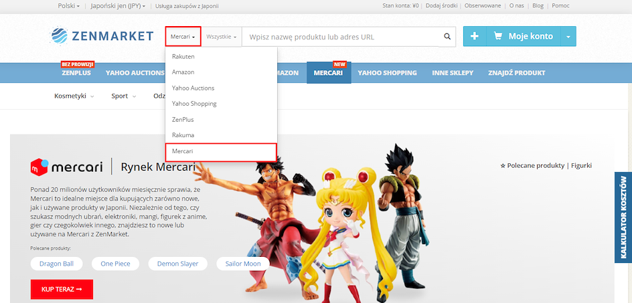Open the Usługa zakupów z Japonii link

point(187,6)
